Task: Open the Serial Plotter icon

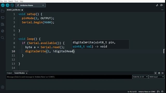Action: (x=157, y=5)
